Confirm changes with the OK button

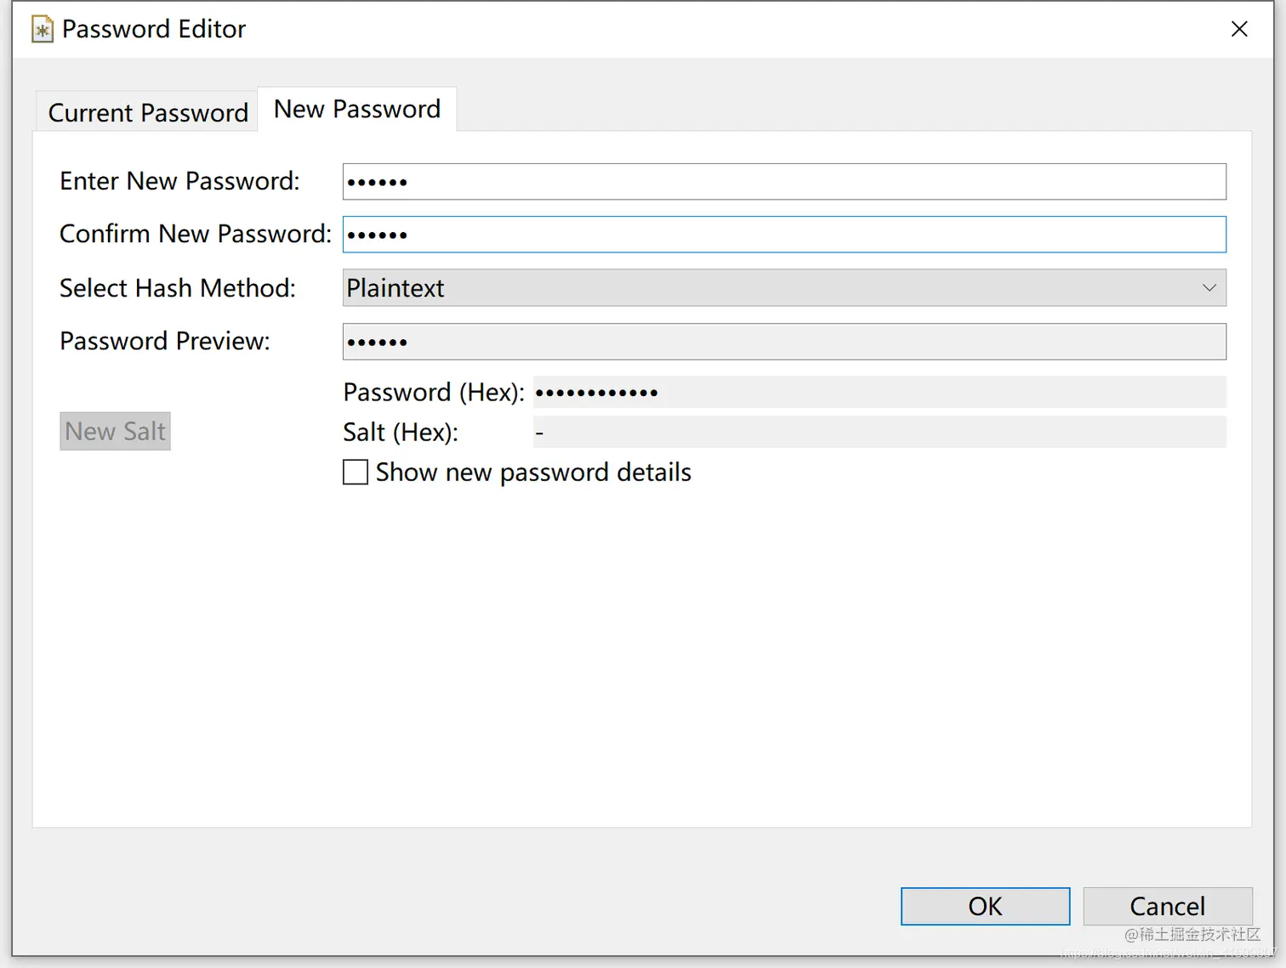tap(985, 906)
